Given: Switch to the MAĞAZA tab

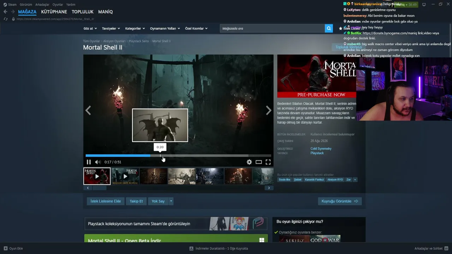Looking at the screenshot, I should (x=27, y=12).
